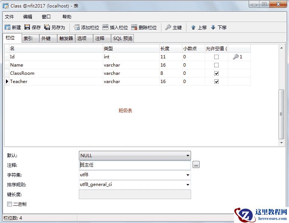Select the Teacher field name cell
The image size is (289, 223).
[56, 82]
